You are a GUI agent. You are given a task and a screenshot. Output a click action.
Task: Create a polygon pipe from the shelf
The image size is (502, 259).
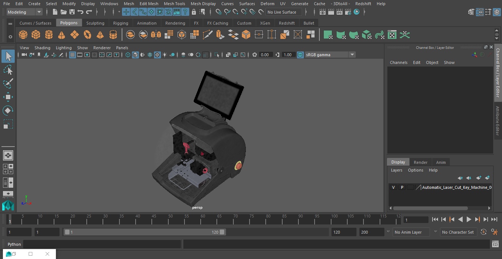click(x=113, y=35)
